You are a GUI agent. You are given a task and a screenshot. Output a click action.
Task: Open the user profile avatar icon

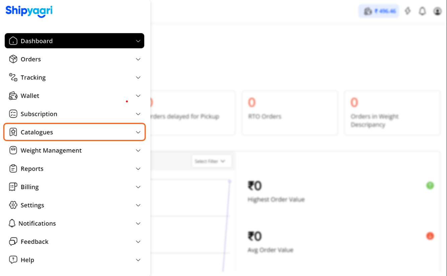tap(437, 11)
